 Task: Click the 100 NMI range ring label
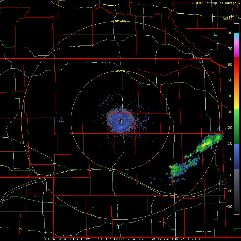(x=120, y=21)
